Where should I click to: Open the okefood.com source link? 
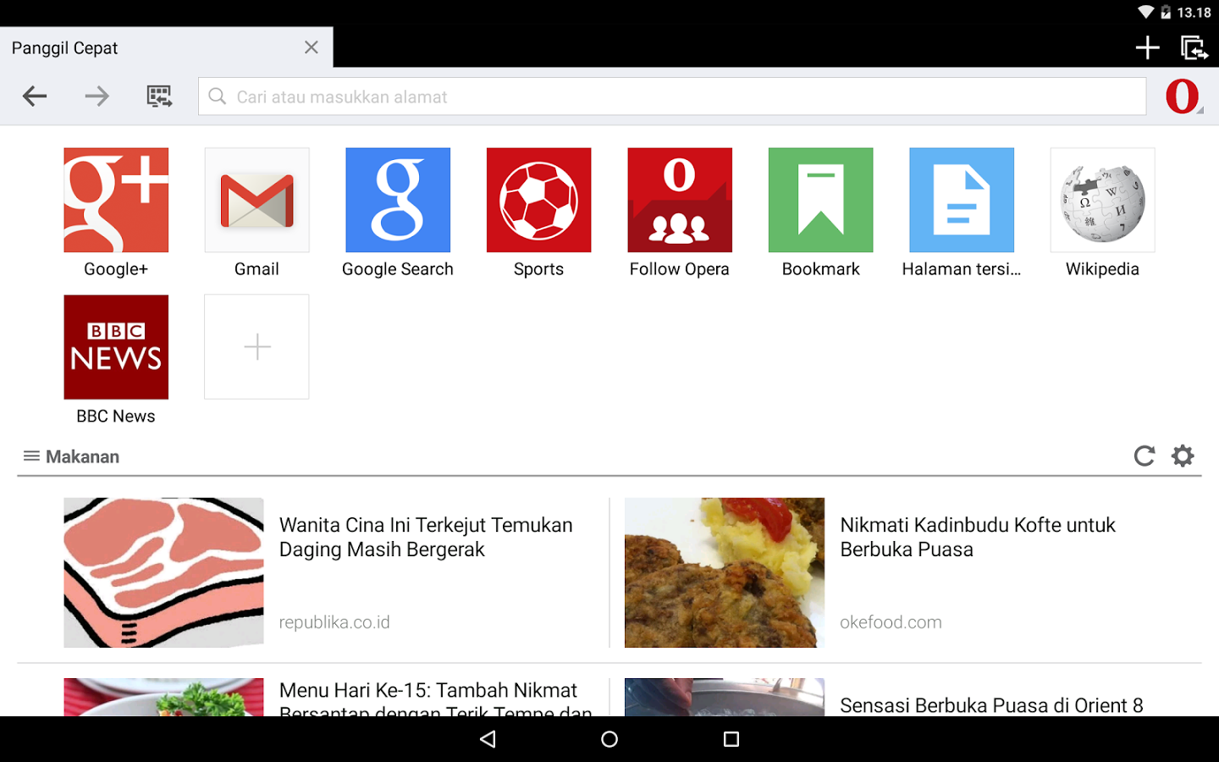[x=891, y=622]
